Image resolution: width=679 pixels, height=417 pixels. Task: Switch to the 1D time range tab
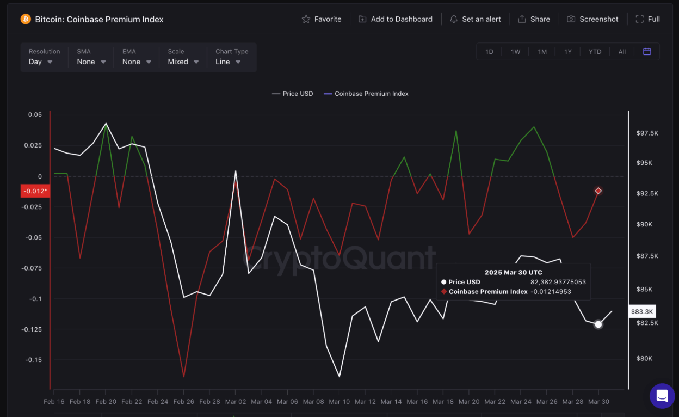coord(489,51)
